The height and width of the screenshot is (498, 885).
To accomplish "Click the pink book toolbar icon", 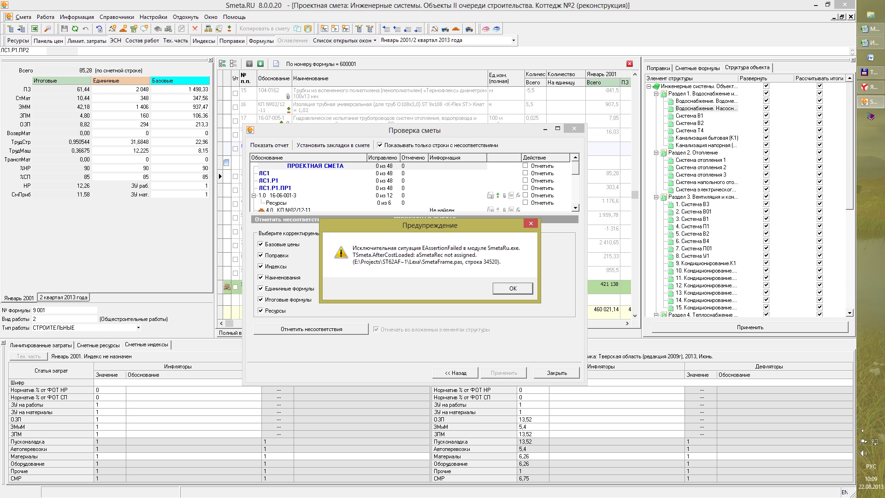I will pyautogui.click(x=486, y=29).
